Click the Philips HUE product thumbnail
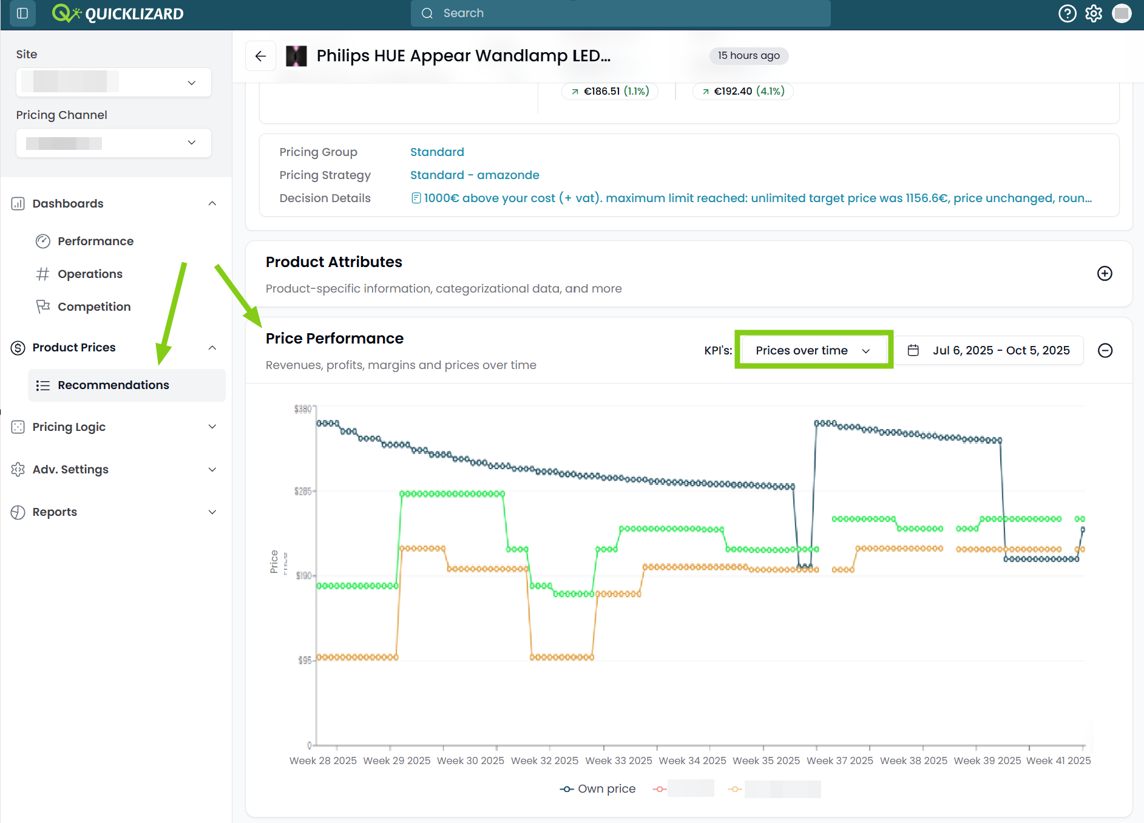 tap(296, 56)
